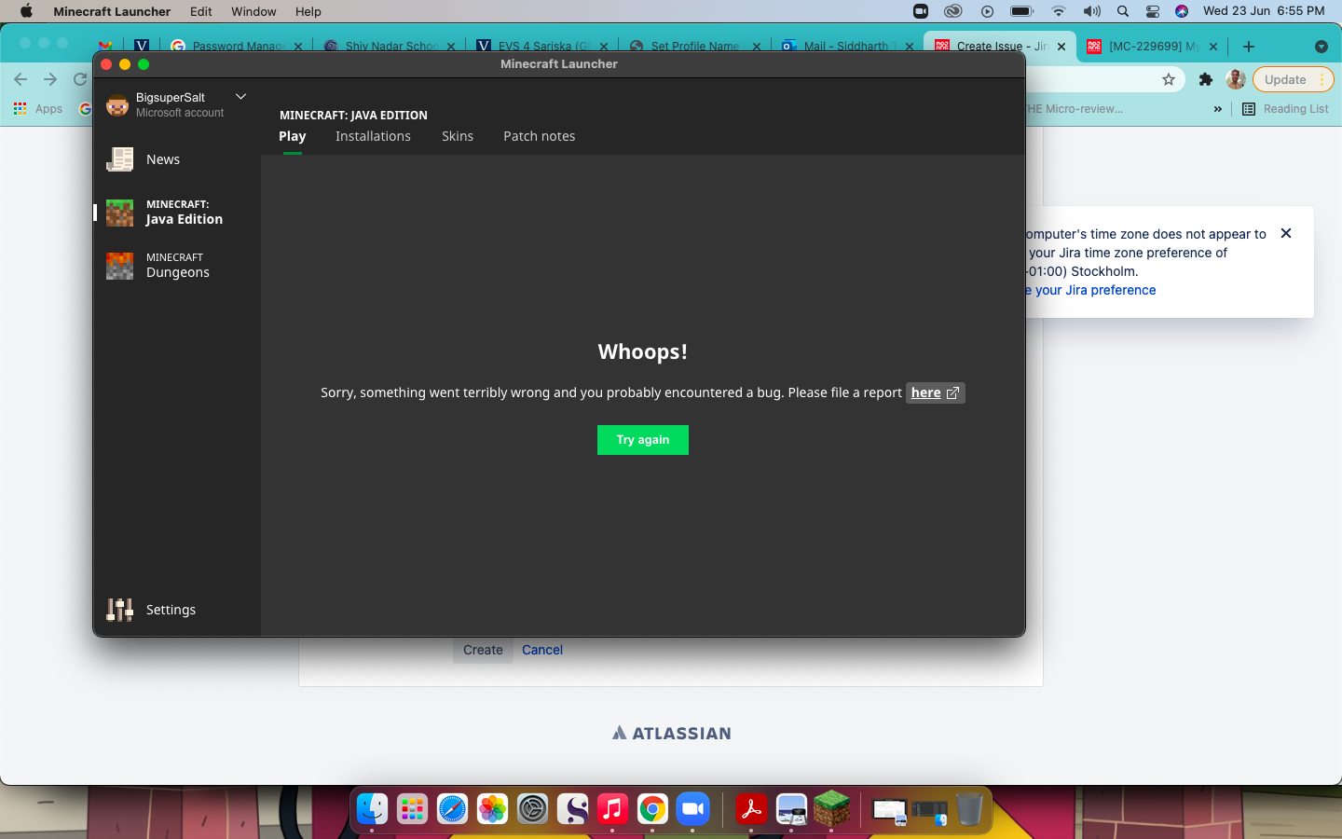Show more bookmarks with the double chevron
This screenshot has height=839, width=1342.
[x=1217, y=109]
